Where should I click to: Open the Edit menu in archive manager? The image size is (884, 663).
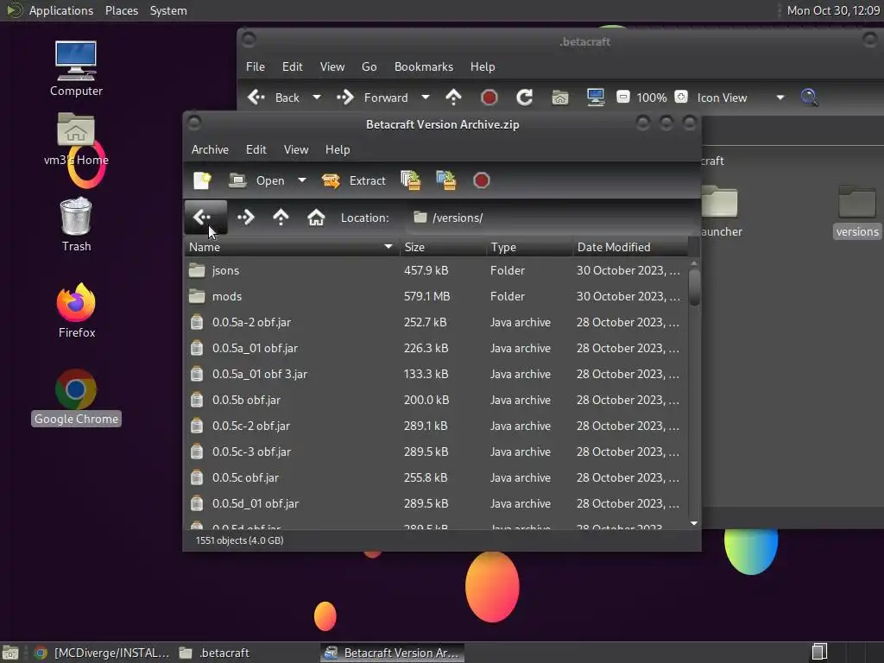tap(256, 149)
